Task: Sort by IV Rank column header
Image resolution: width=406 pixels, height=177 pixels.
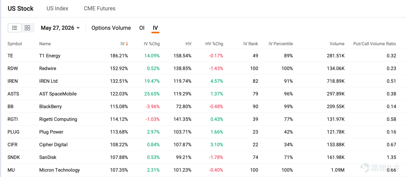Action: click(x=251, y=44)
